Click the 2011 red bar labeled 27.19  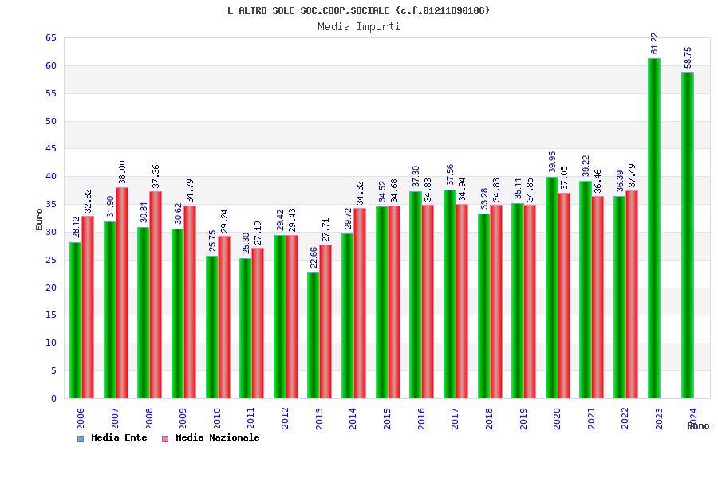tap(258, 323)
